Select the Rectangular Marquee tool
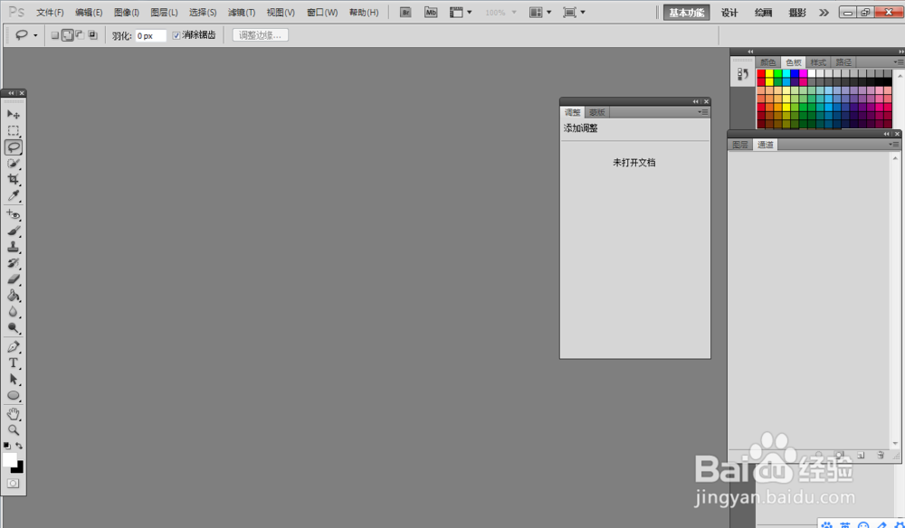Screen dimensions: 905x528 click(14, 131)
